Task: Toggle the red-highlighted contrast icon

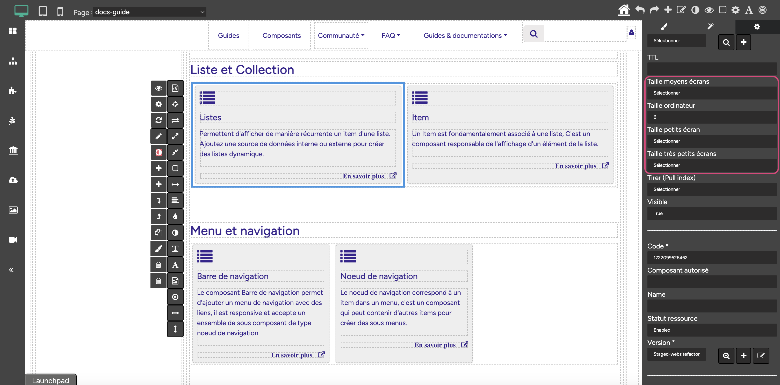Action: coord(159,152)
